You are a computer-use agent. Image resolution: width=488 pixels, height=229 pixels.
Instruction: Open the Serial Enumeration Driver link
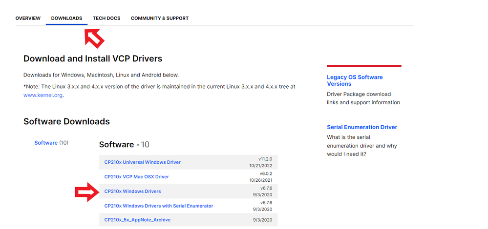(x=362, y=127)
